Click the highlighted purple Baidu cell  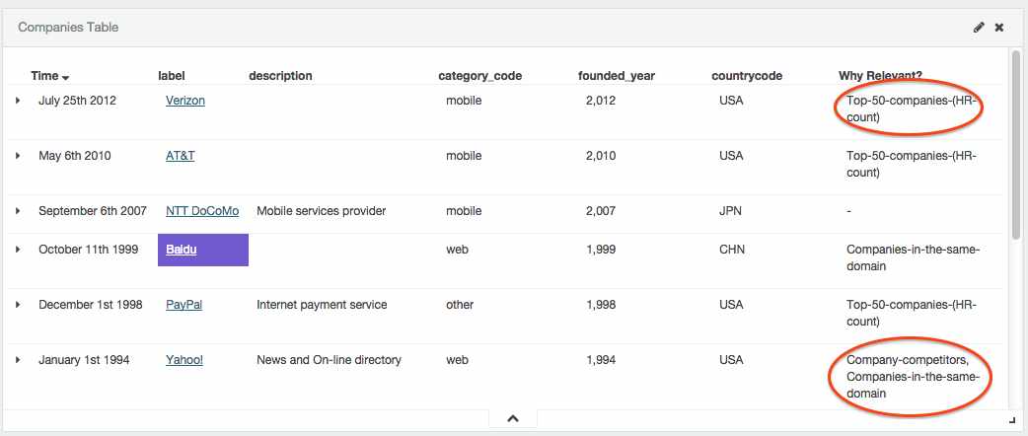pyautogui.click(x=202, y=250)
